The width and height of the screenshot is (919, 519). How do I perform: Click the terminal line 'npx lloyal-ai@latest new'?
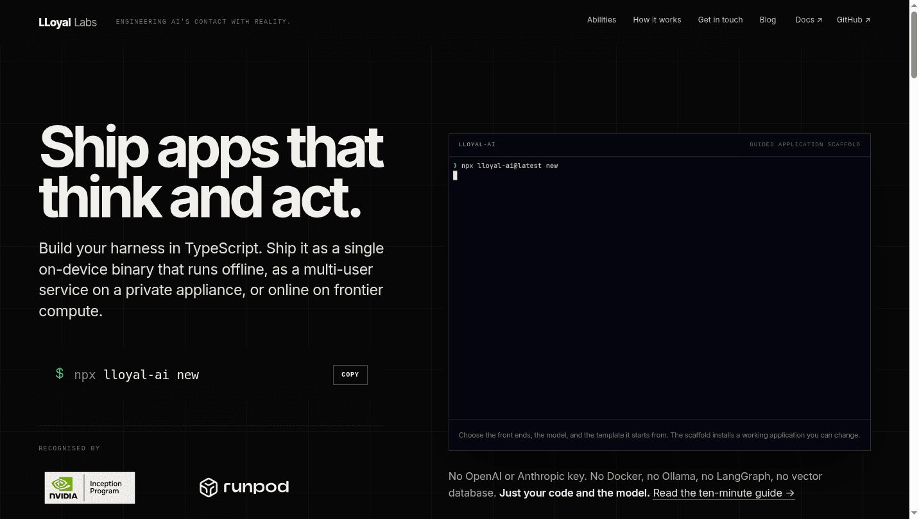tap(509, 166)
